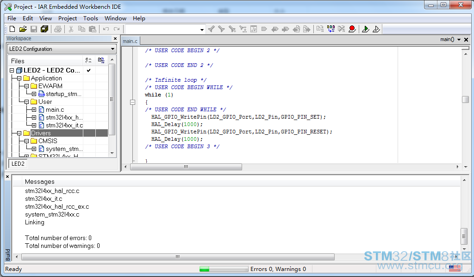Click the Redo arrow icon
This screenshot has height=277, width=474.
116,29
